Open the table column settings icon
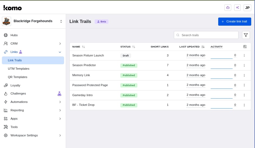The width and height of the screenshot is (255, 148). [245, 47]
